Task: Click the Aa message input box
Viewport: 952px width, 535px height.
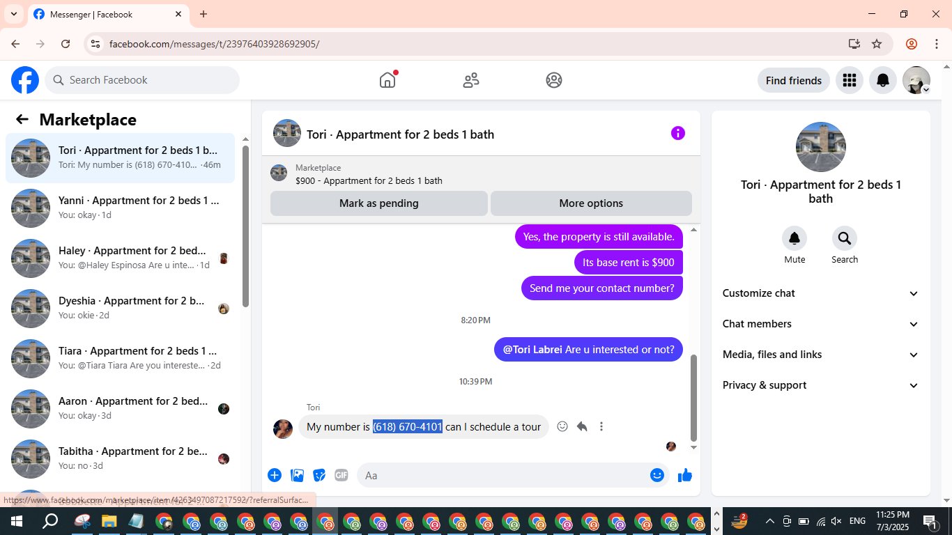Action: point(503,475)
